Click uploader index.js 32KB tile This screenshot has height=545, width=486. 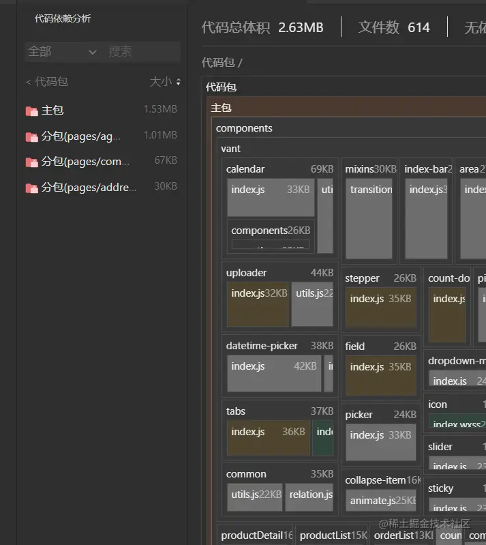[258, 304]
